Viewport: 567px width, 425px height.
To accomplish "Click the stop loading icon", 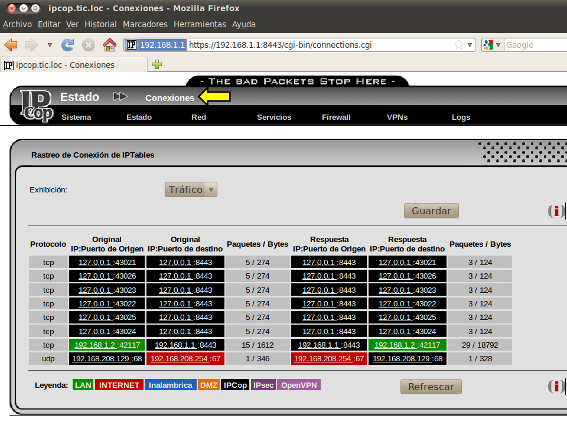I will [89, 45].
